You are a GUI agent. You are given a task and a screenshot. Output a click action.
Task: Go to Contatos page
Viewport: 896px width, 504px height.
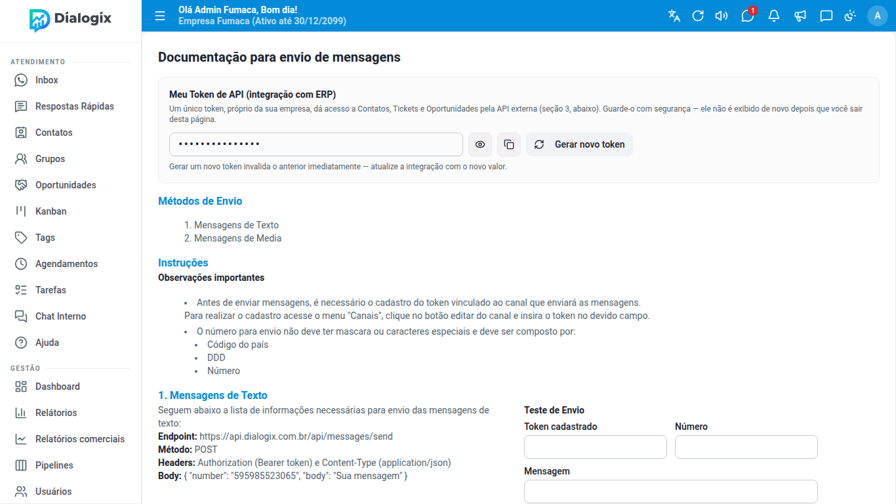point(71,133)
